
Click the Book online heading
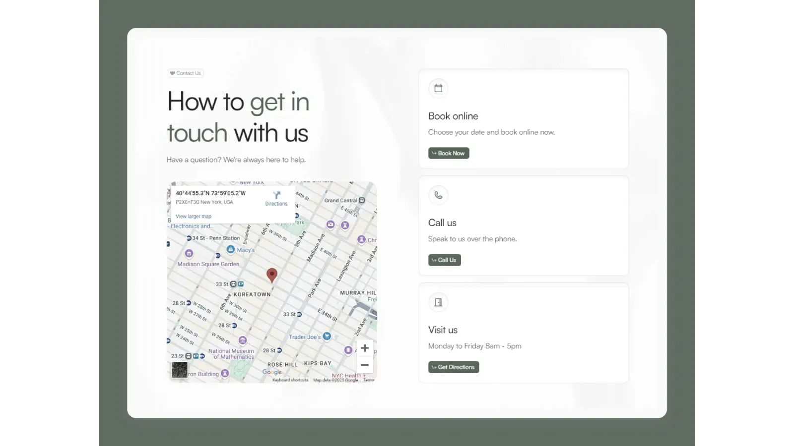pyautogui.click(x=453, y=116)
